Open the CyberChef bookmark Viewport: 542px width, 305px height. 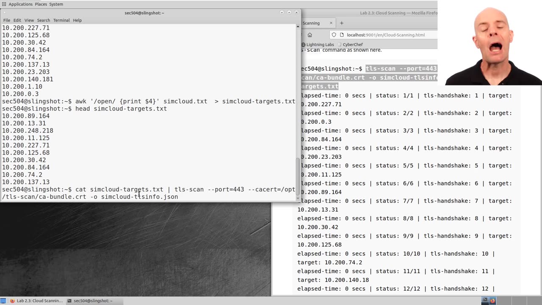point(350,44)
